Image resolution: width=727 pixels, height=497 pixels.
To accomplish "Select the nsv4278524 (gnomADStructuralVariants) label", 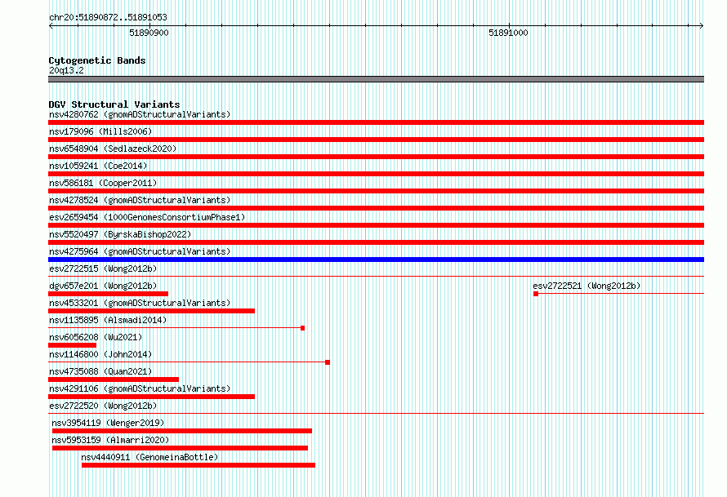I will click(140, 200).
